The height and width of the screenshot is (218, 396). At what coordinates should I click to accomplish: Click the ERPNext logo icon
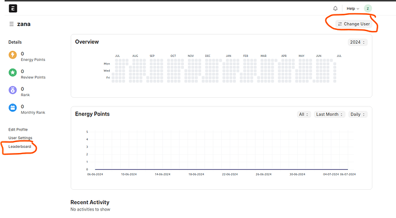[x=13, y=8]
